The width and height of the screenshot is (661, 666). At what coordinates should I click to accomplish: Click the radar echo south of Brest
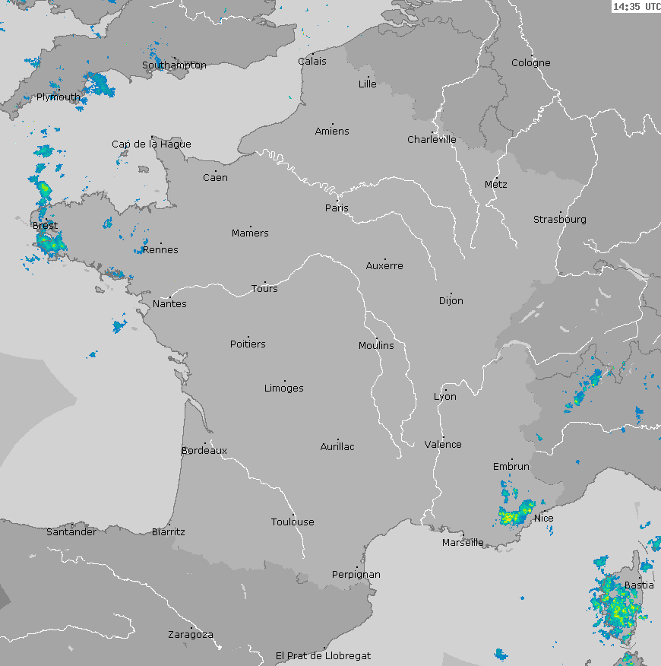49,243
